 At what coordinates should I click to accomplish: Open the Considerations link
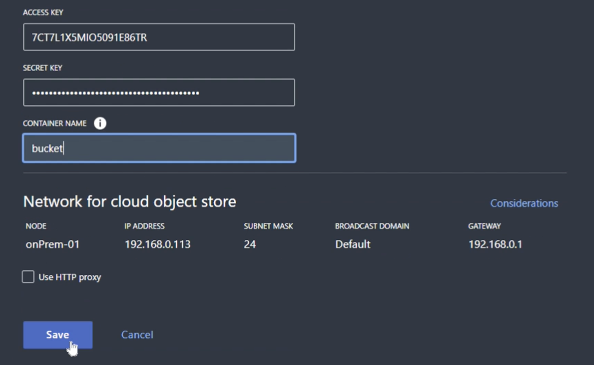(x=524, y=203)
